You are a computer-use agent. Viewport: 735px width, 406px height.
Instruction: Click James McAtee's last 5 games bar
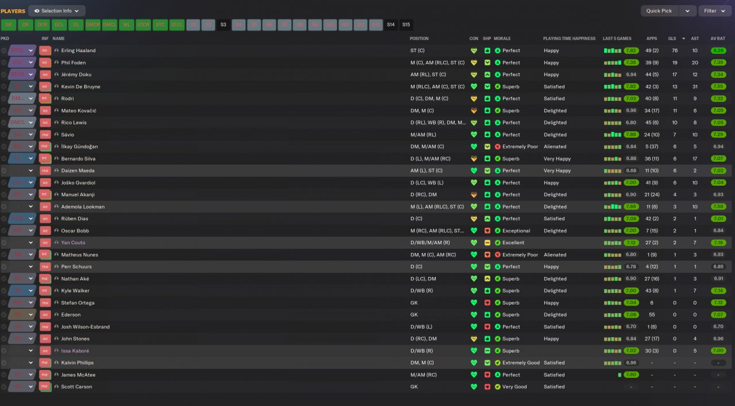click(x=620, y=375)
